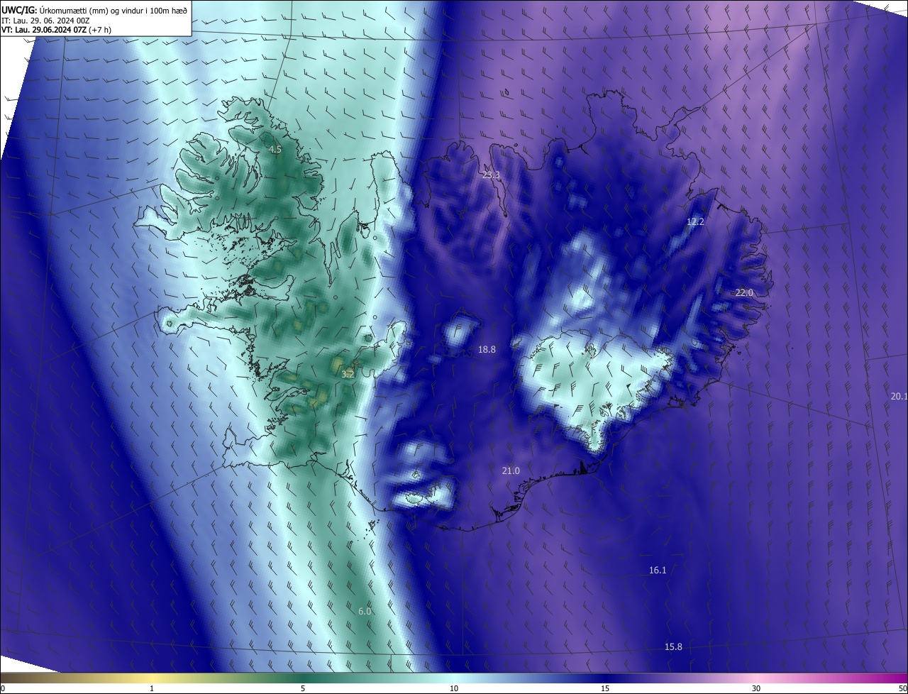Screen dimensions: 908x694
Task: Click the '30' label on the color scale
Action: [x=756, y=688]
